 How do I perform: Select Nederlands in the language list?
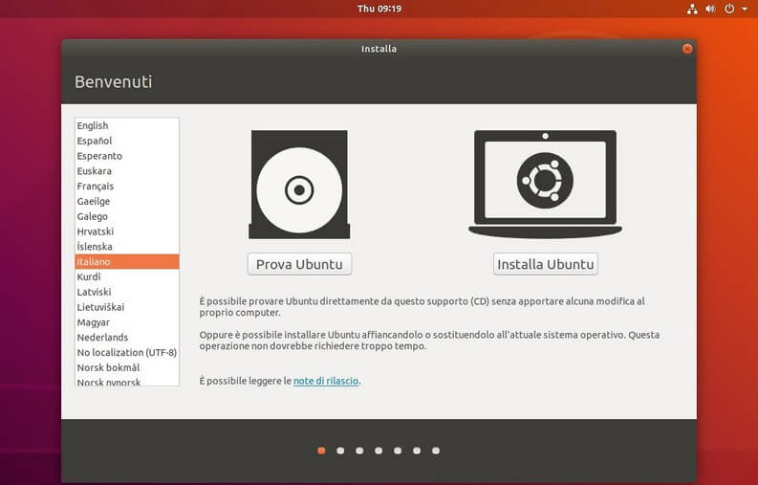[x=127, y=338]
